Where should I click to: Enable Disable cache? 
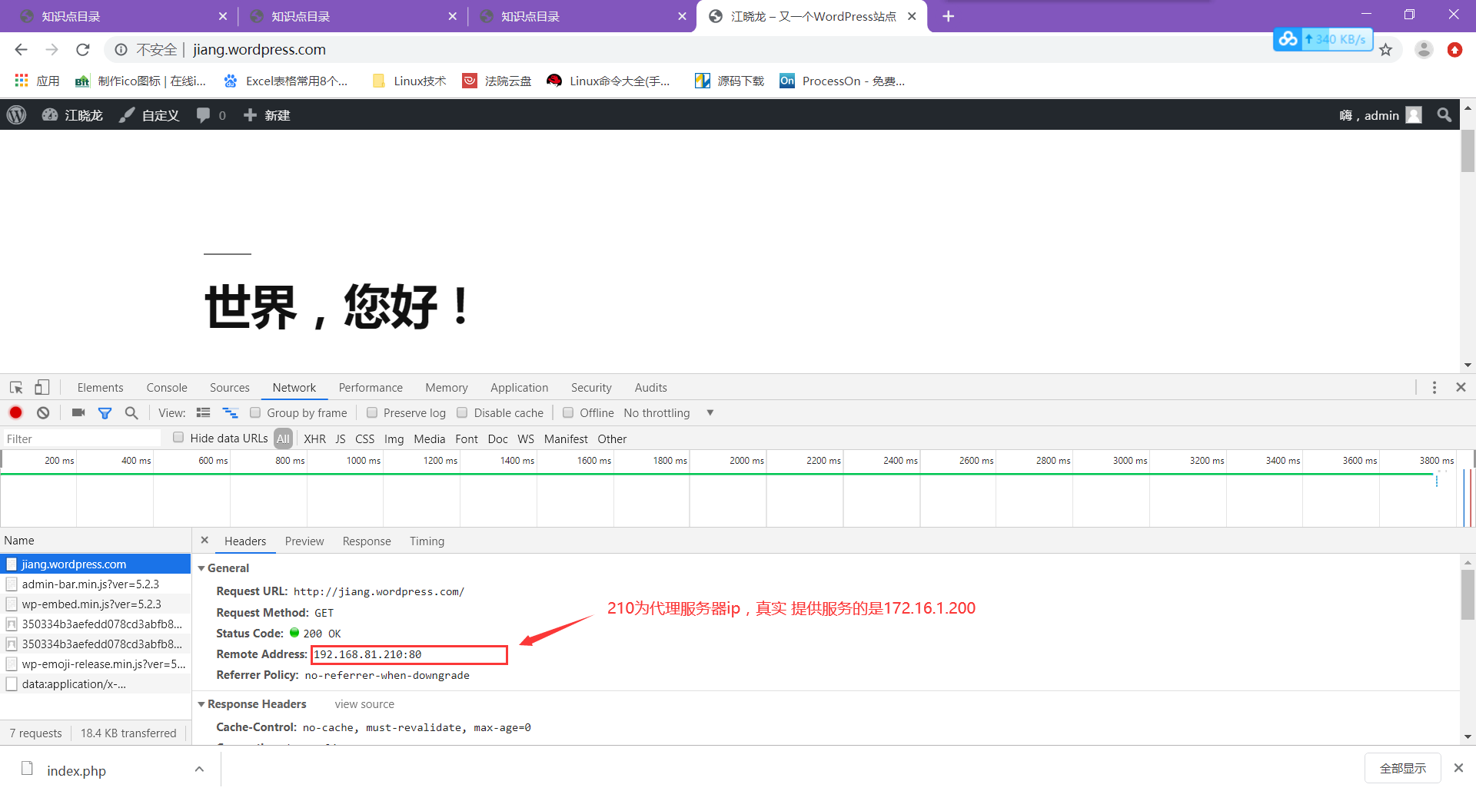pos(462,412)
